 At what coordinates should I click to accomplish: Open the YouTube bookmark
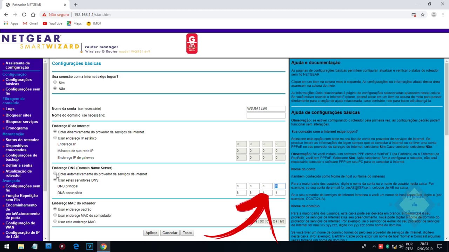pyautogui.click(x=52, y=23)
